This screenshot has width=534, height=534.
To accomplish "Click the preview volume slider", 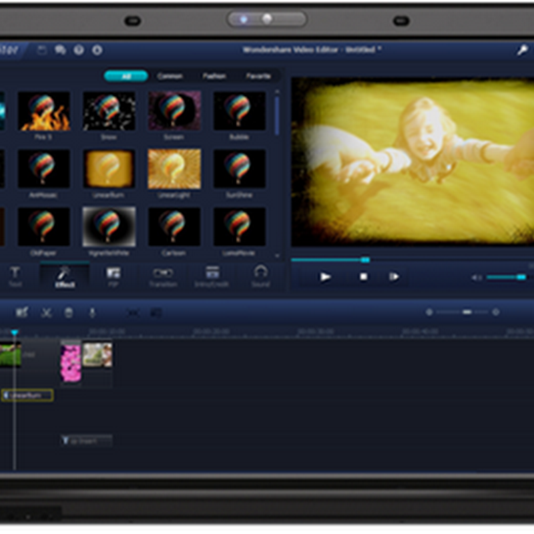I will click(507, 278).
